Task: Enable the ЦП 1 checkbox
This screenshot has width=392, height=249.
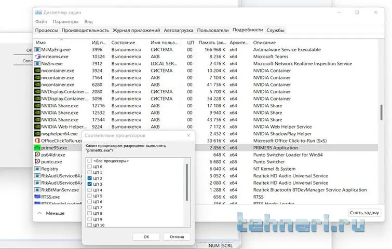Action: (89, 172)
